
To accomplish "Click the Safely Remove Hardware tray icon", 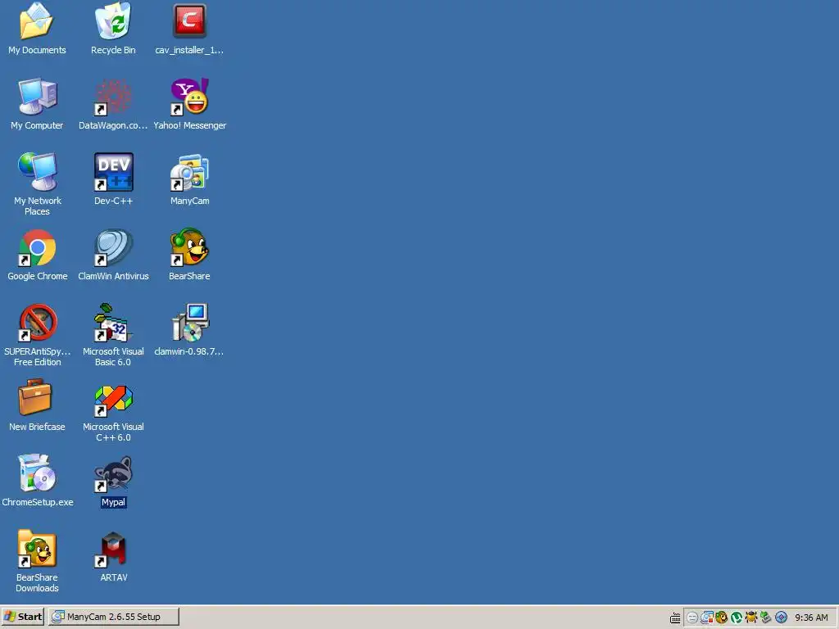I will [766, 618].
